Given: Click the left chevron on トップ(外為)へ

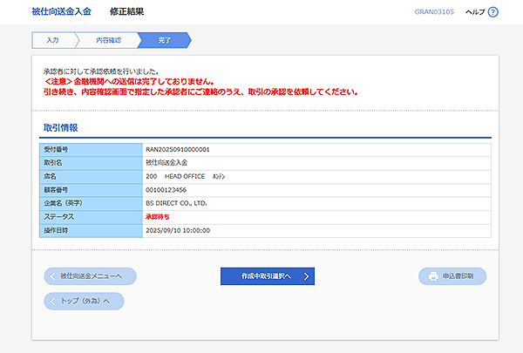Looking at the screenshot, I should (x=52, y=302).
